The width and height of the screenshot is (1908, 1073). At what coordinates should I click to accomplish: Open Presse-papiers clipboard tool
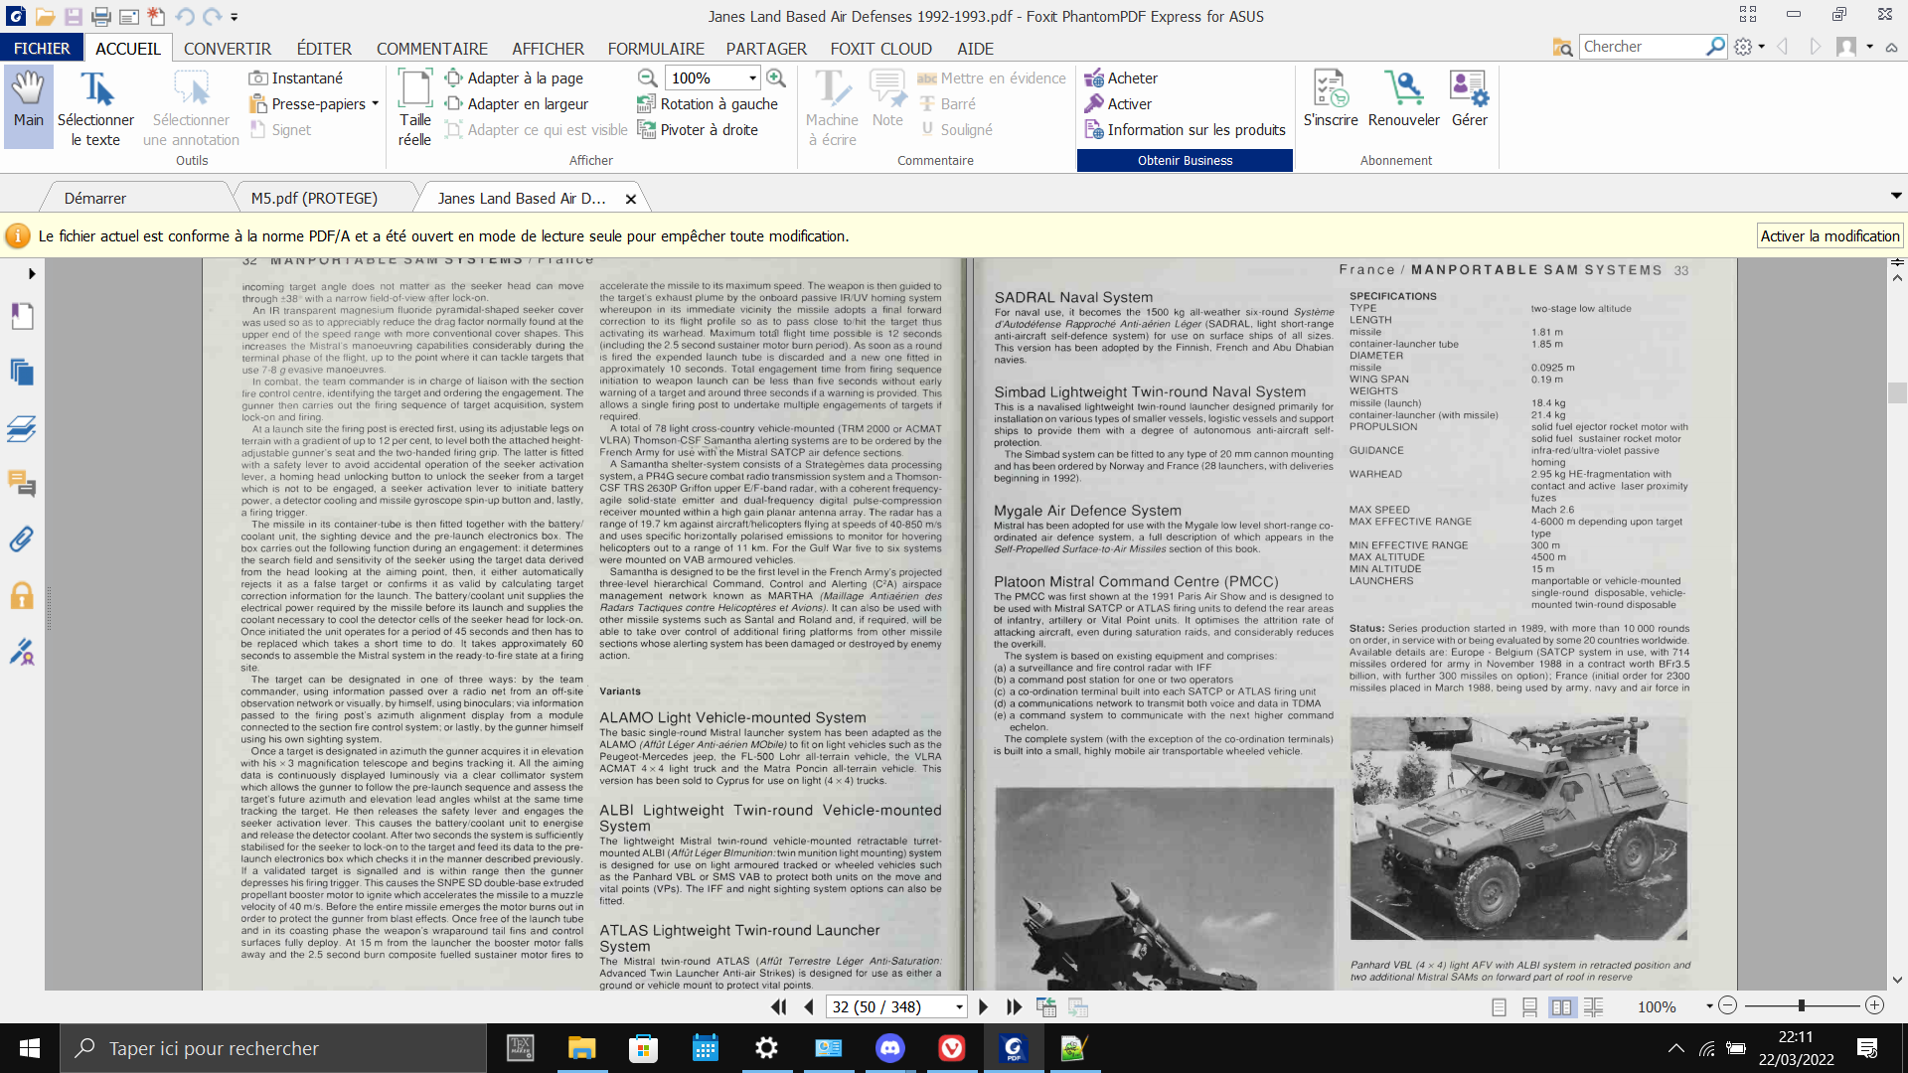308,103
